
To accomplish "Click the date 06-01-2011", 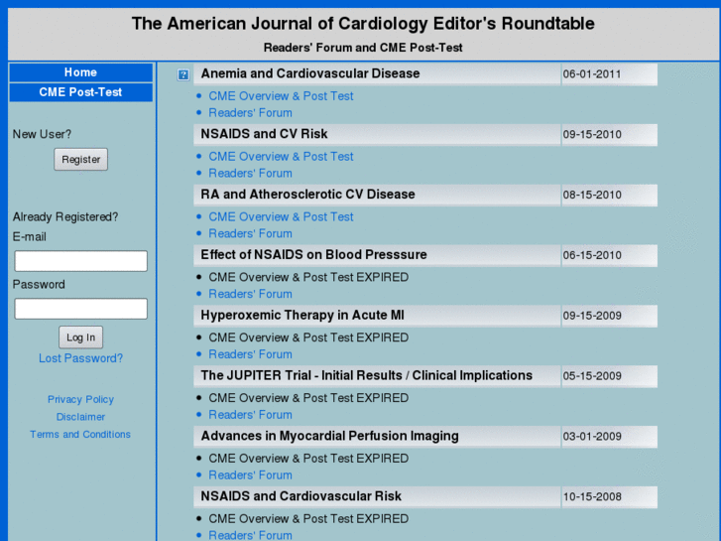I will (592, 74).
